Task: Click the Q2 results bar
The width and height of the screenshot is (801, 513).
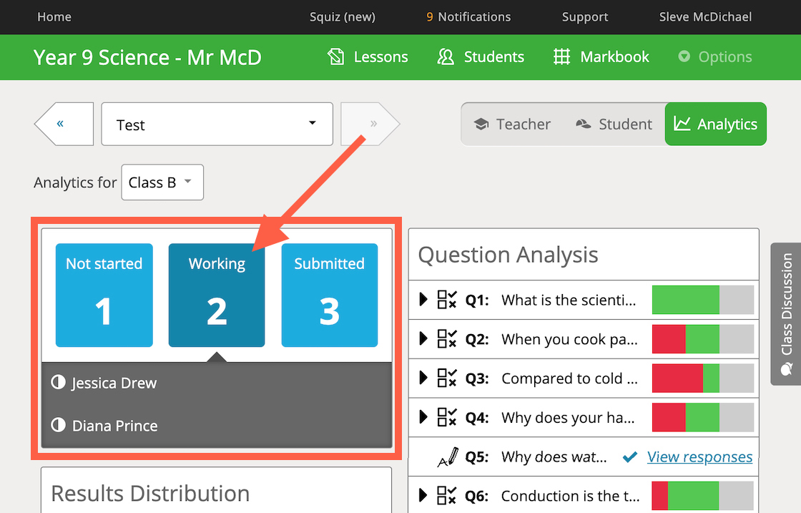Action: click(703, 338)
